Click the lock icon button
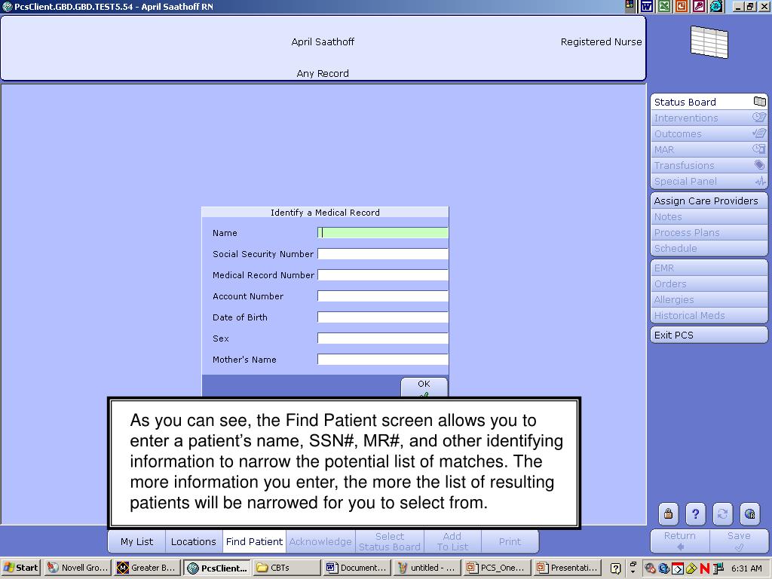Image resolution: width=772 pixels, height=579 pixels. point(668,514)
